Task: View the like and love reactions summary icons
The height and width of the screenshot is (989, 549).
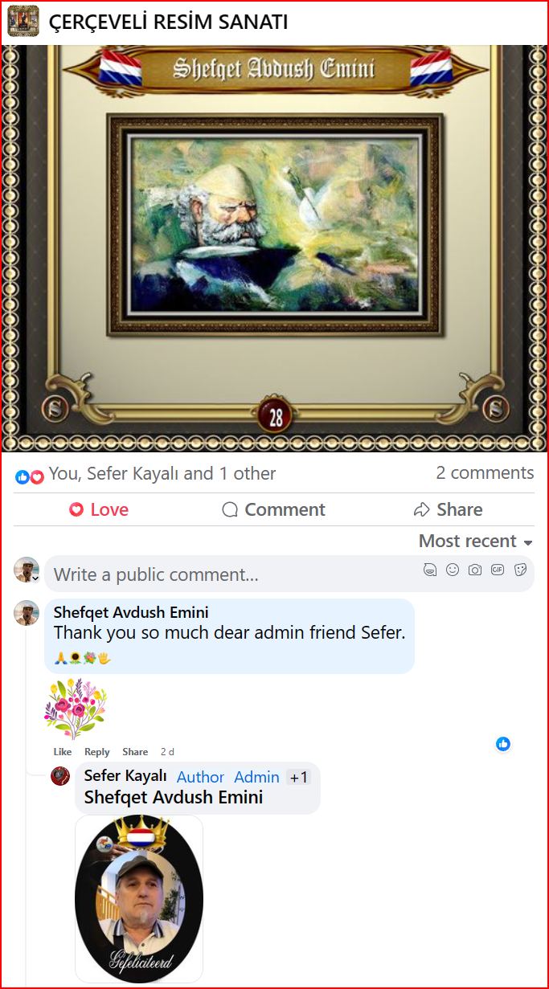Action: point(30,476)
